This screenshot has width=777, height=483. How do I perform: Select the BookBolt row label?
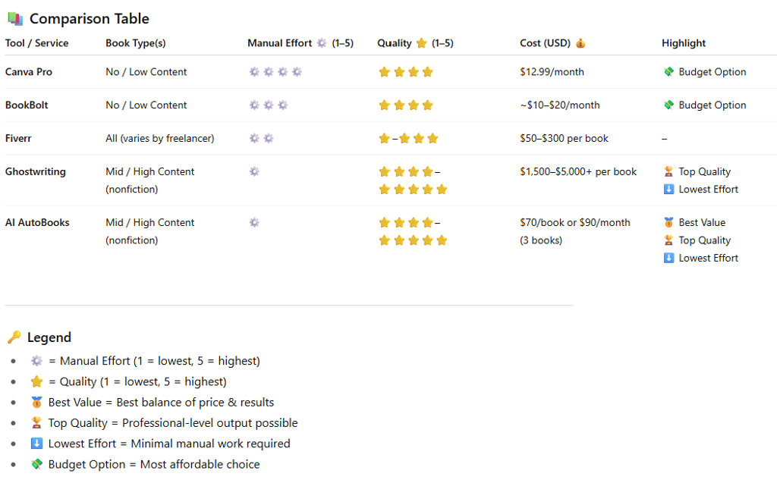coord(27,105)
